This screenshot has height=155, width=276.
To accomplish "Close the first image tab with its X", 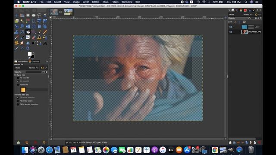I will [60, 12].
